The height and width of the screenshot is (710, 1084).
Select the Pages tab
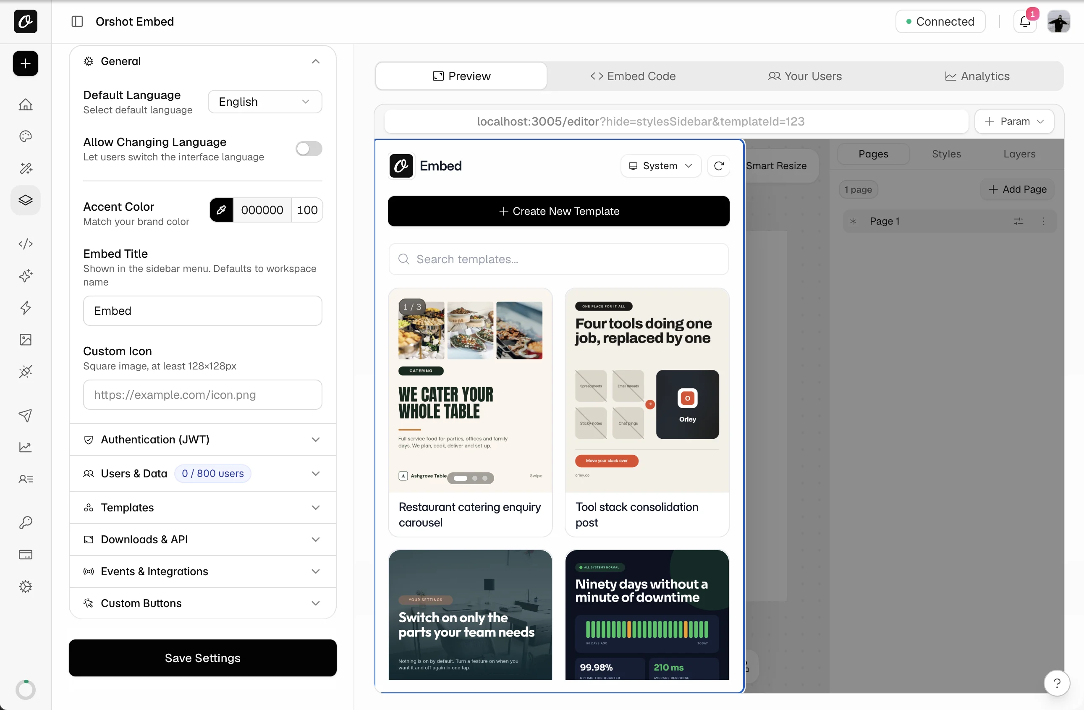point(873,154)
